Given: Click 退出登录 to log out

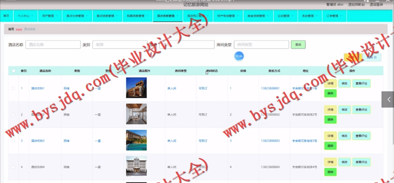Looking at the screenshot, I should (x=376, y=4).
